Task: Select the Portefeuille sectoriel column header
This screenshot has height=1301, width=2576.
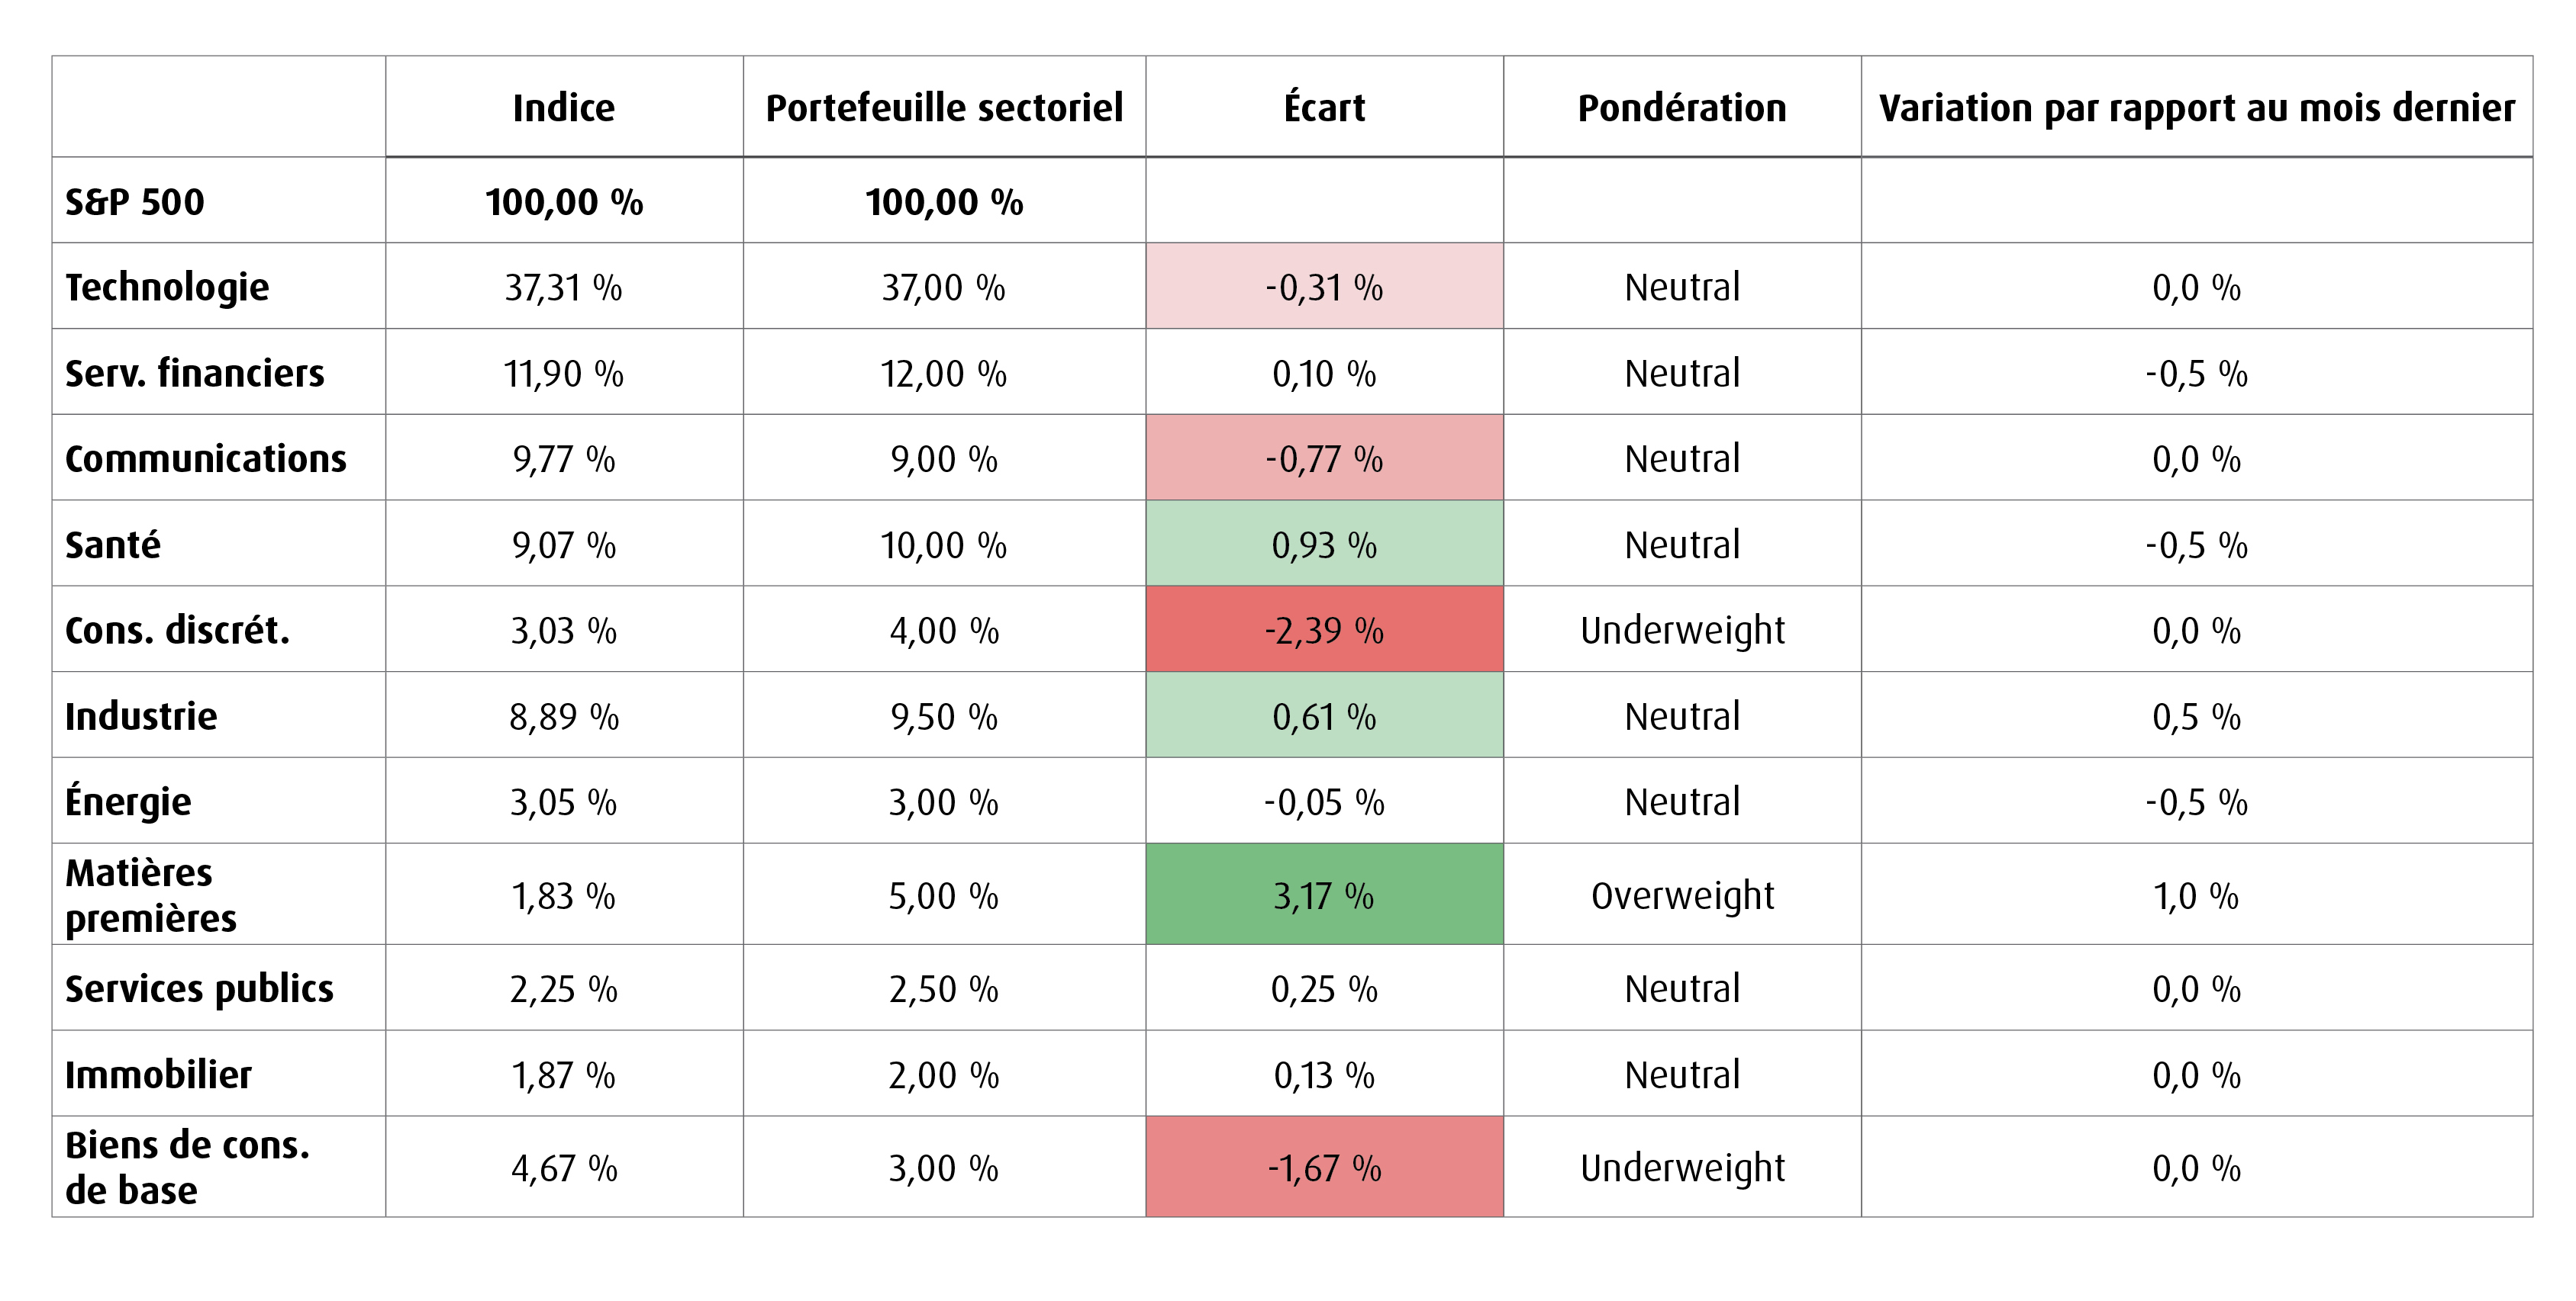Action: coord(944,108)
